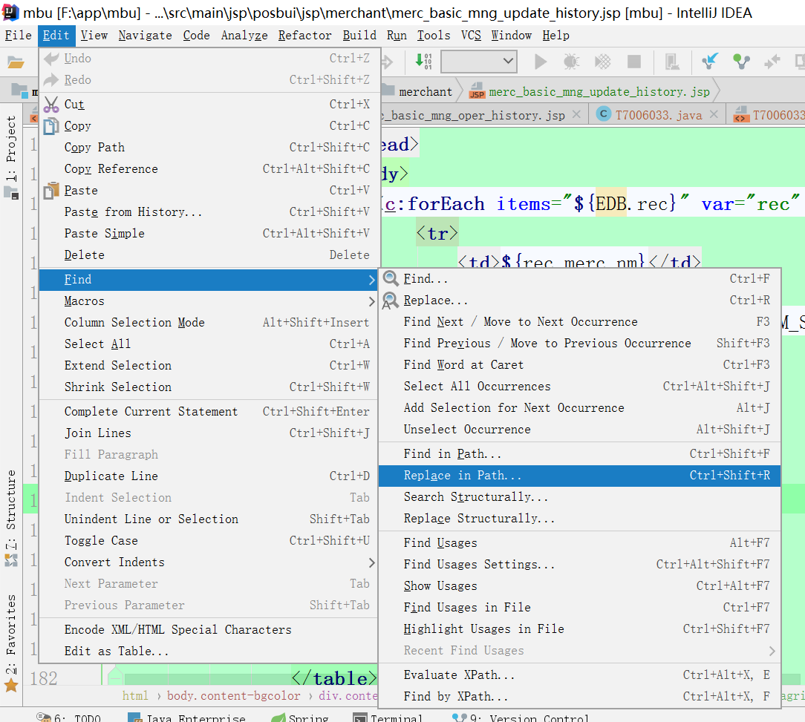Choose Select All Occurrences entry
This screenshot has height=722, width=805.
pos(580,387)
